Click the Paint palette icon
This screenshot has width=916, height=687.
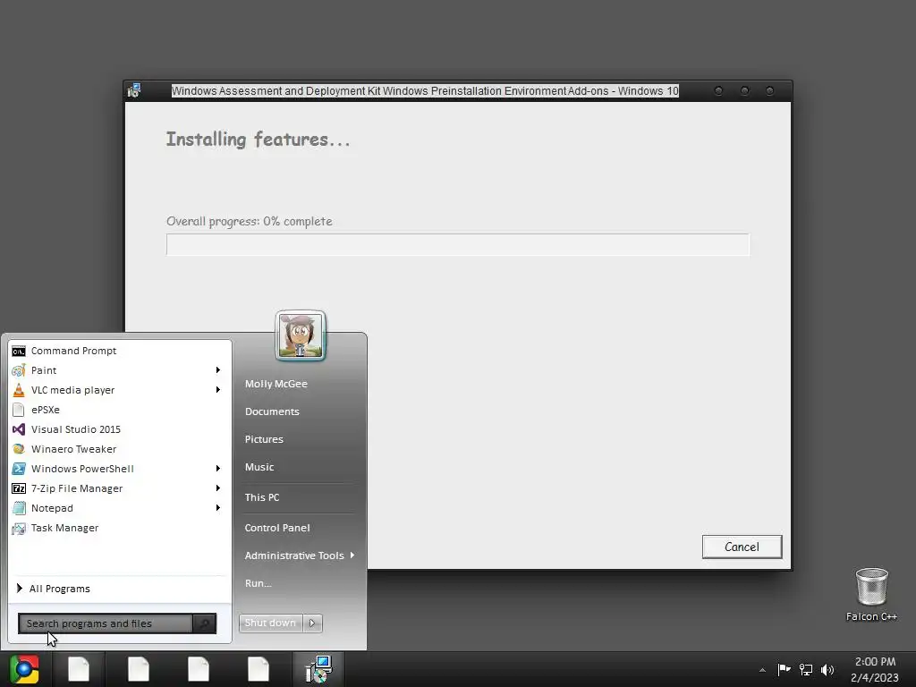tap(19, 370)
